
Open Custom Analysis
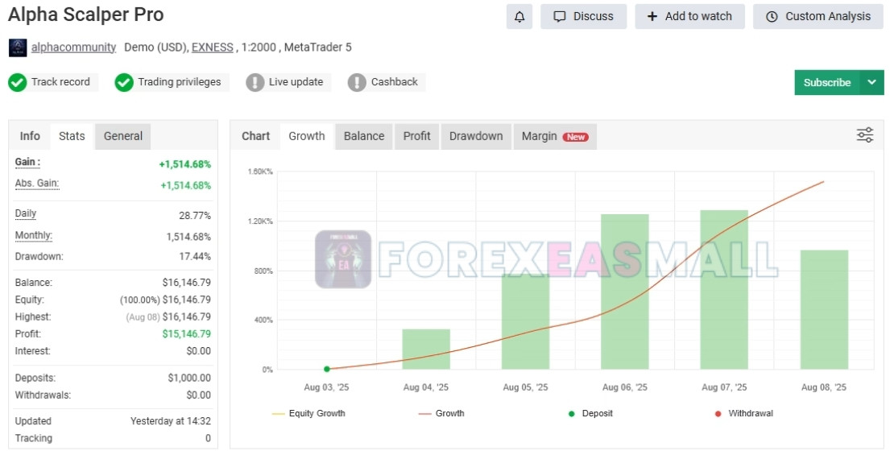click(x=818, y=17)
